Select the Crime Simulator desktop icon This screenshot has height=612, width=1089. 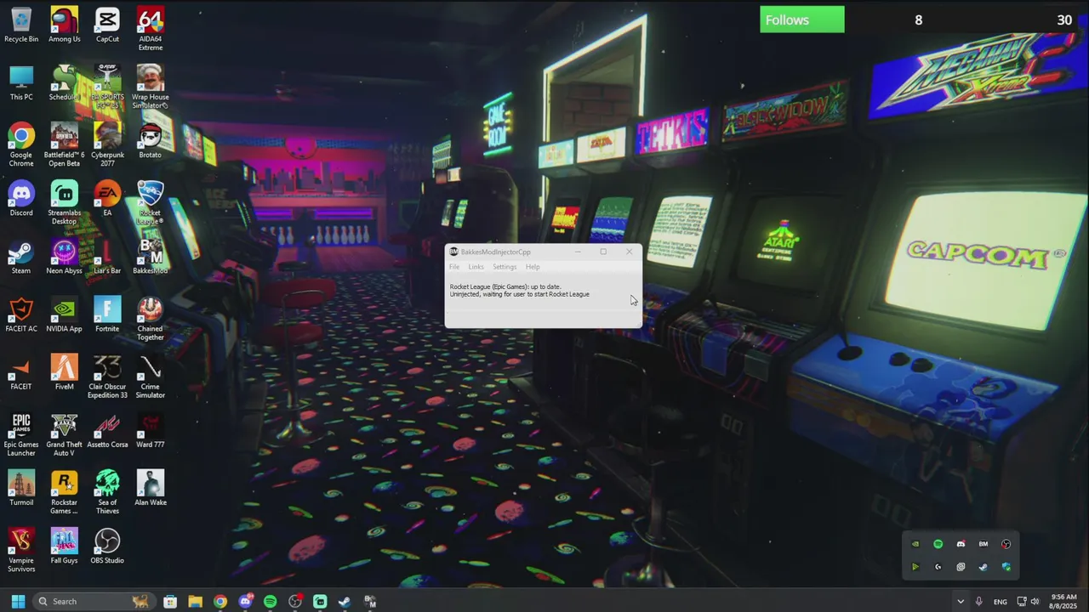click(151, 376)
